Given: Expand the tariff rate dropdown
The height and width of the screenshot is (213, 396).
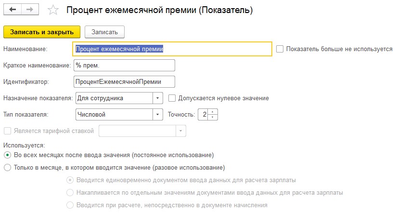Looking at the screenshot, I should [x=181, y=131].
